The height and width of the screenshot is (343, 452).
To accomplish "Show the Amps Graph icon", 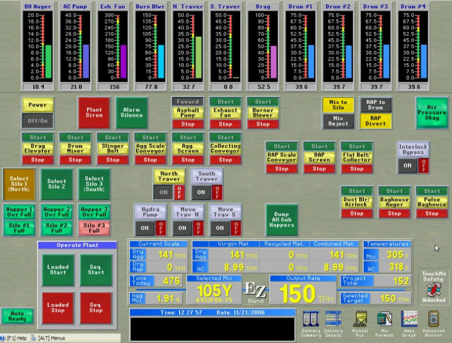I will (409, 319).
